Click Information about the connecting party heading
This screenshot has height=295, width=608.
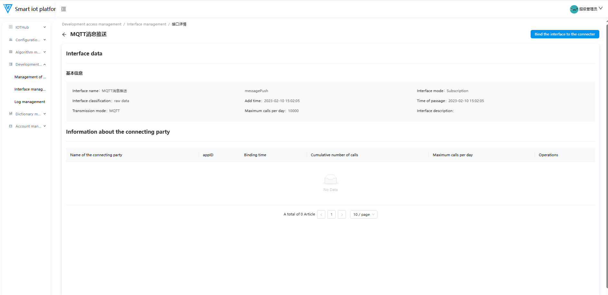coord(118,132)
